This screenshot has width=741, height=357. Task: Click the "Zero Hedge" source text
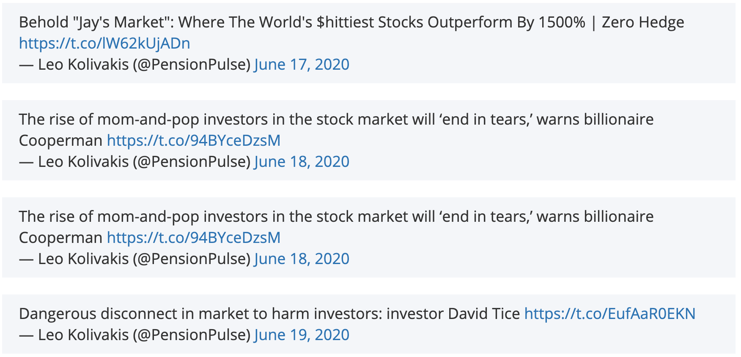643,22
